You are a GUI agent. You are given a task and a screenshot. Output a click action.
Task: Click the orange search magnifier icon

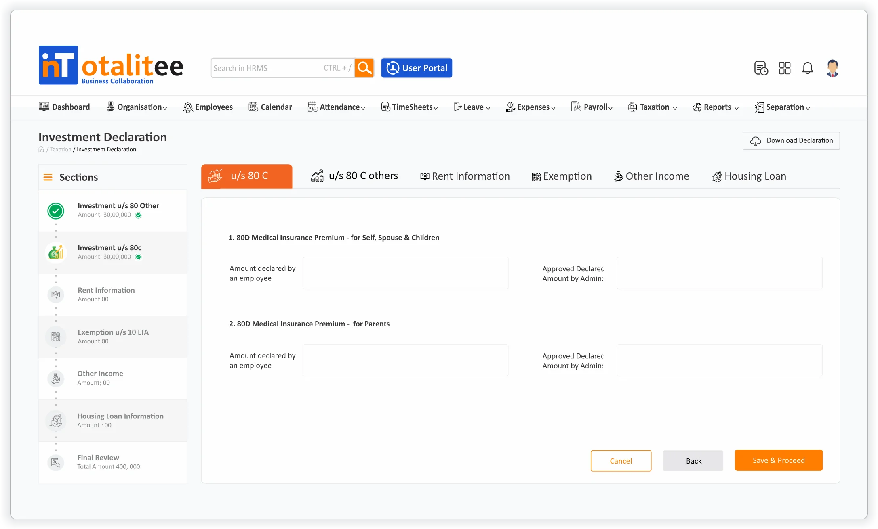[x=364, y=68]
